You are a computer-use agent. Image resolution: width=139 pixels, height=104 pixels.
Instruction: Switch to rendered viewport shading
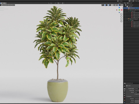[118, 5]
